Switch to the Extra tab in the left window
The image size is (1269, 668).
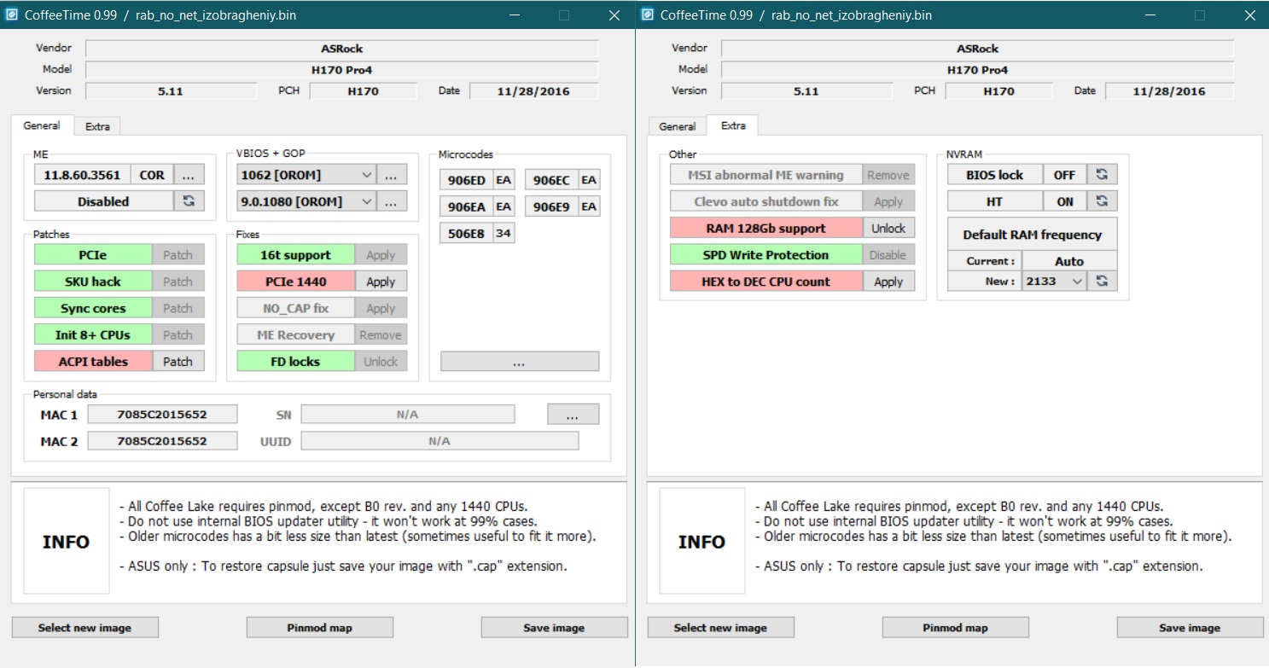[97, 126]
